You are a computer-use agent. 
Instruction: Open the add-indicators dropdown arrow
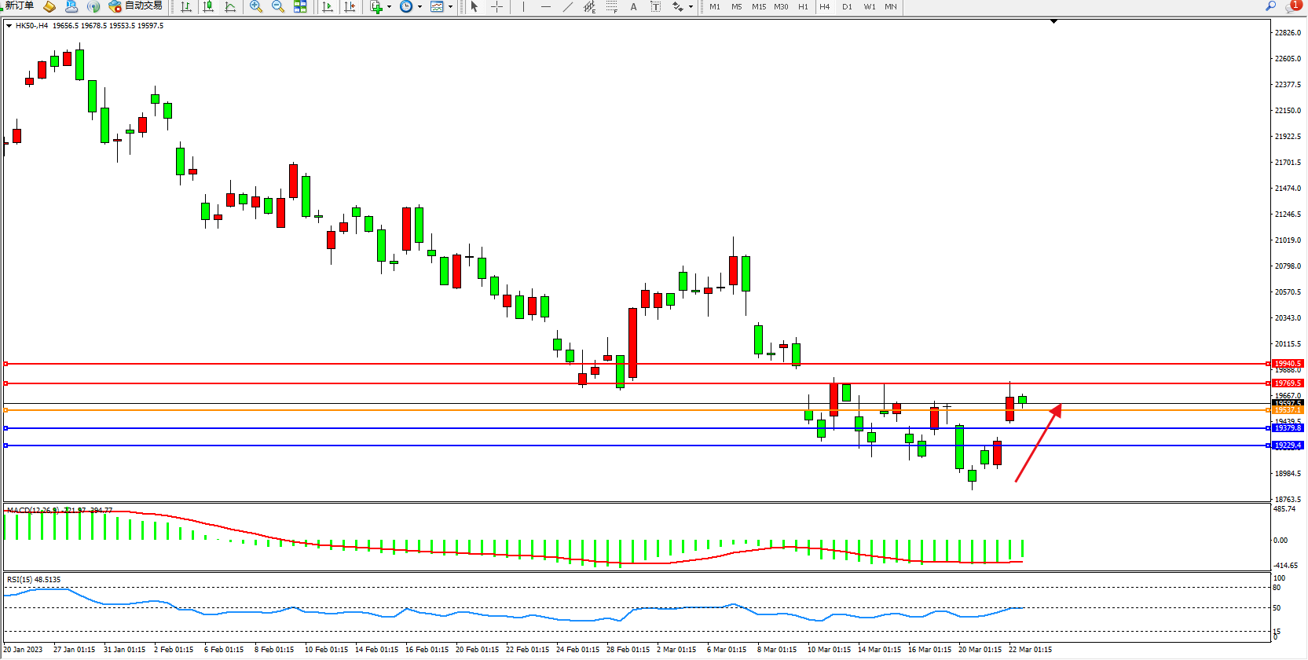pyautogui.click(x=389, y=7)
